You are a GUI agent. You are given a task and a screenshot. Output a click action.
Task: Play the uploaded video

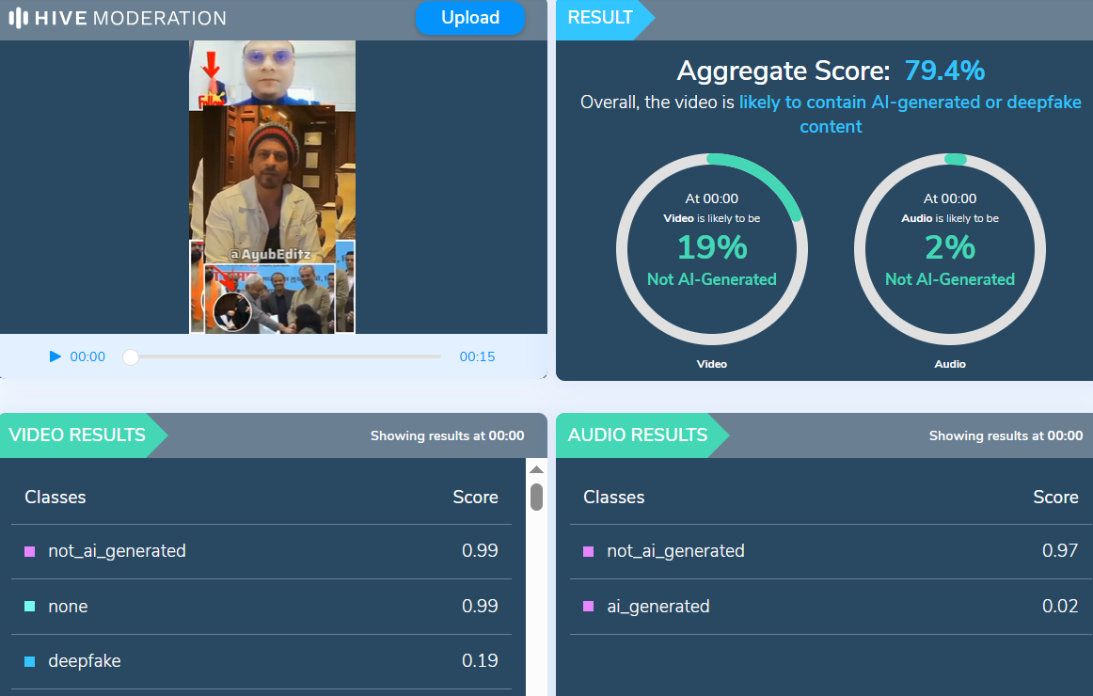pyautogui.click(x=55, y=356)
